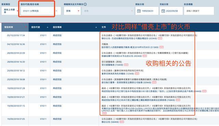Open link 翌日披露報表 (156KB)
This screenshot has width=219, height=126.
point(112,65)
